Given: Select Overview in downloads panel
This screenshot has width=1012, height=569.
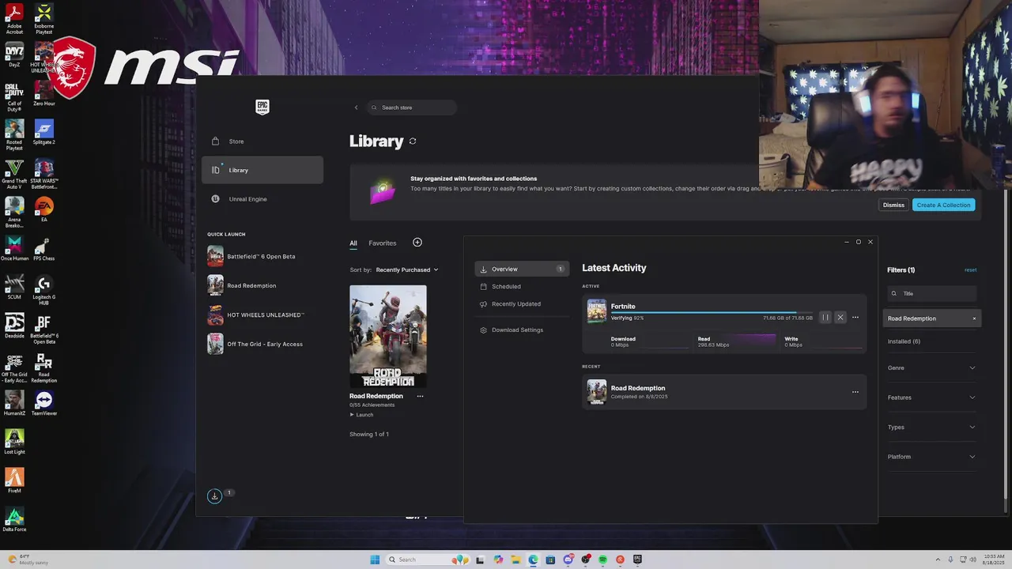Looking at the screenshot, I should [x=522, y=269].
